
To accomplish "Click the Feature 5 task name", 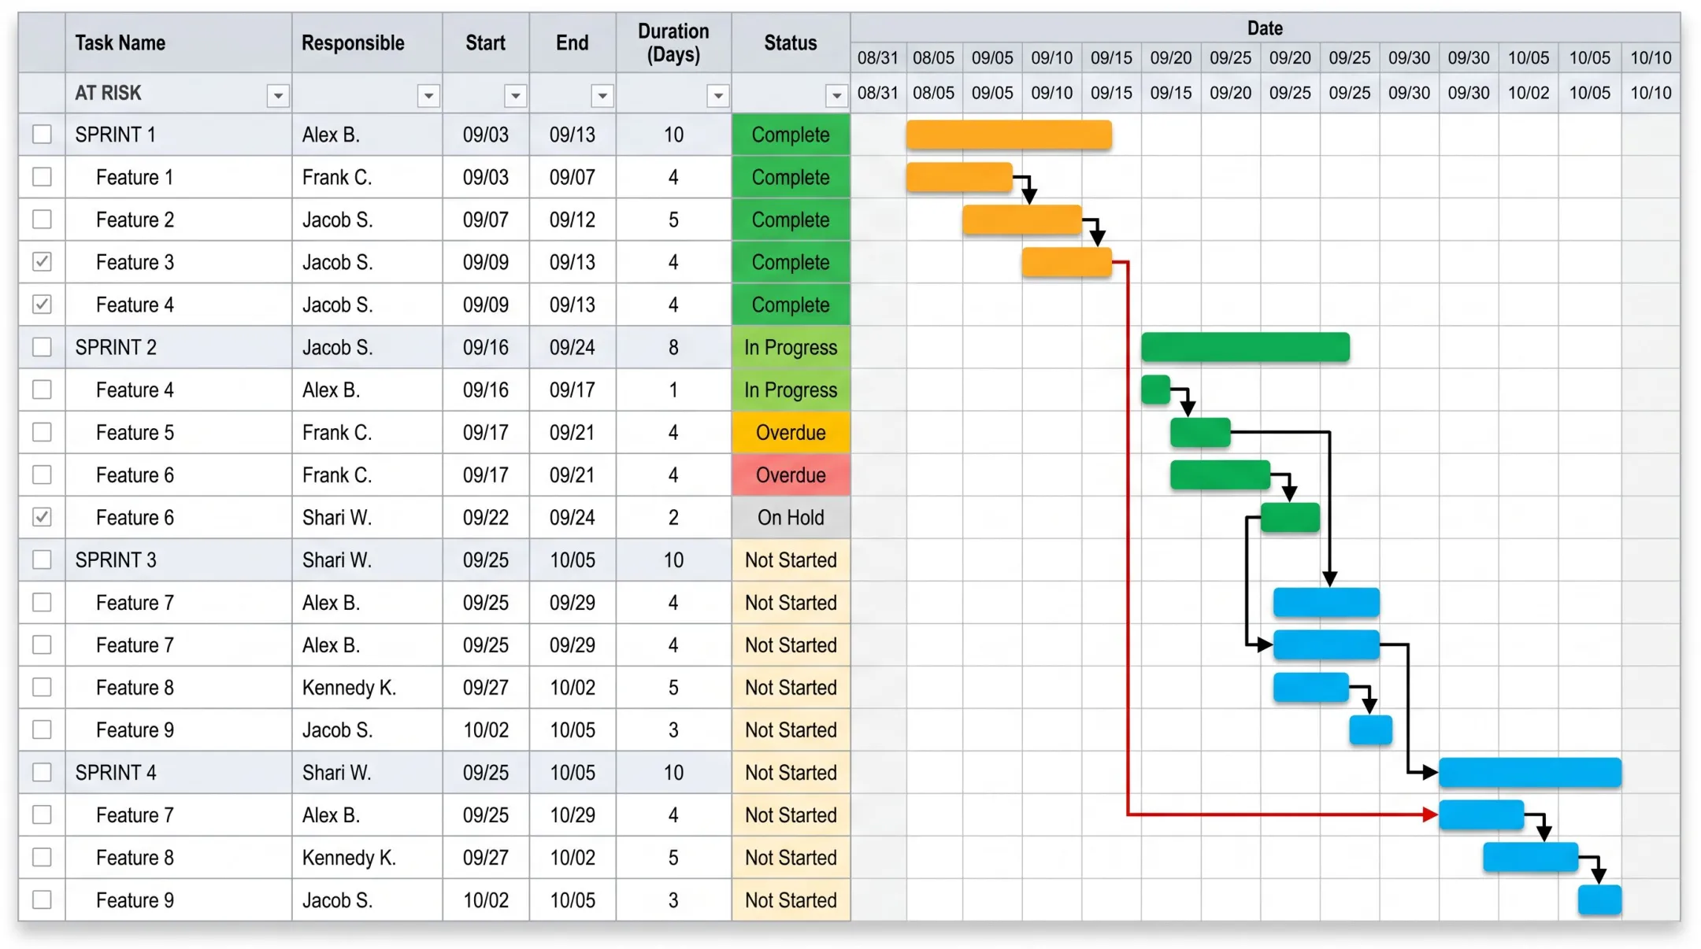I will coord(135,432).
